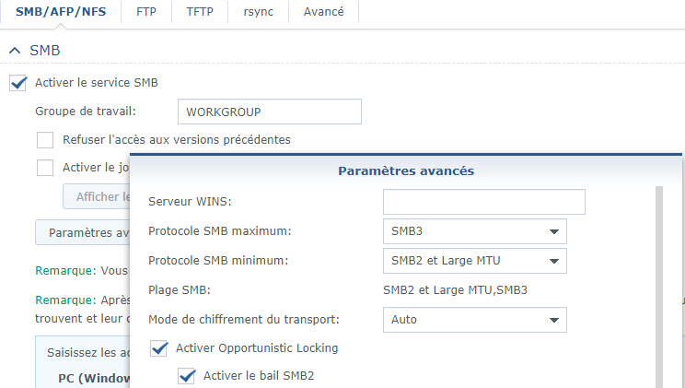685x388 pixels.
Task: Disable Activer Opportunistic Locking
Action: [159, 348]
